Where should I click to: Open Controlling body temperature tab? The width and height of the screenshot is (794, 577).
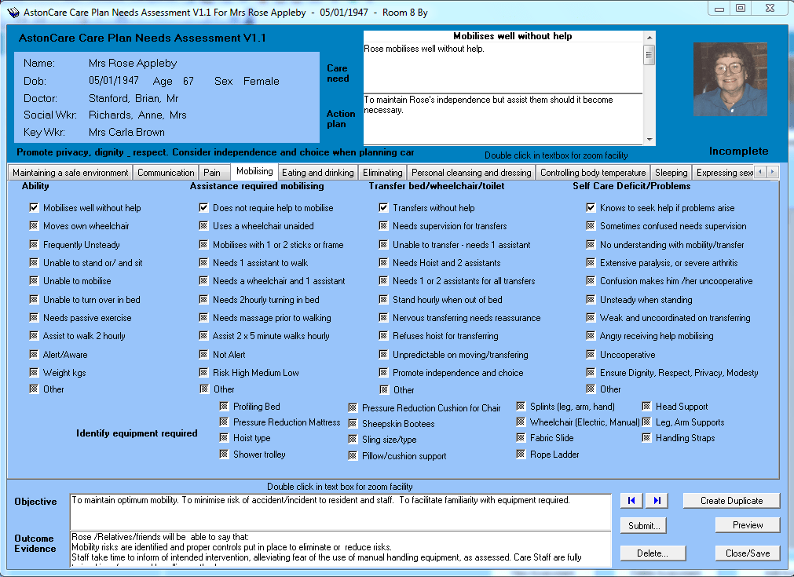(593, 173)
